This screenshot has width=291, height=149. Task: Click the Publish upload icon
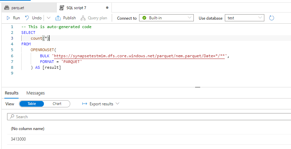58,18
